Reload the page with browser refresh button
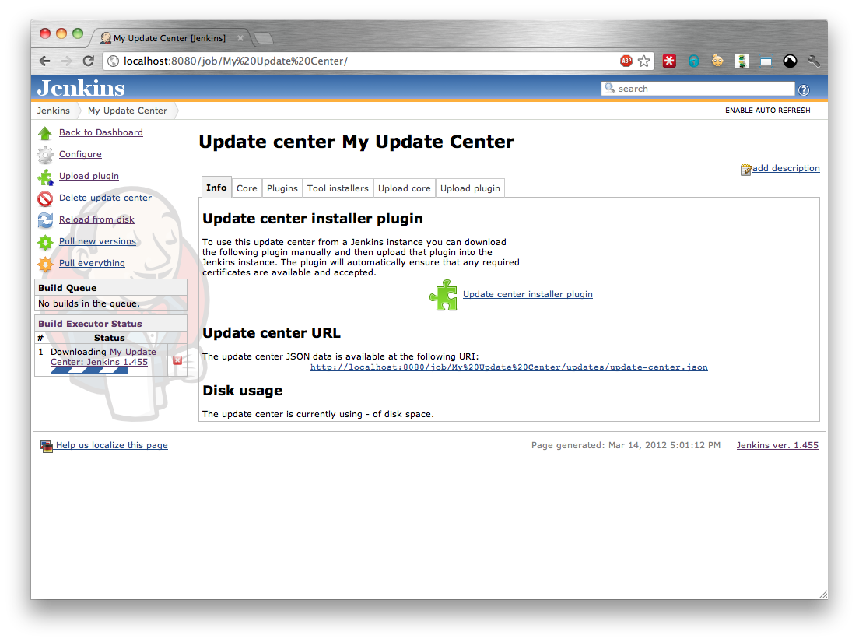 pyautogui.click(x=88, y=61)
